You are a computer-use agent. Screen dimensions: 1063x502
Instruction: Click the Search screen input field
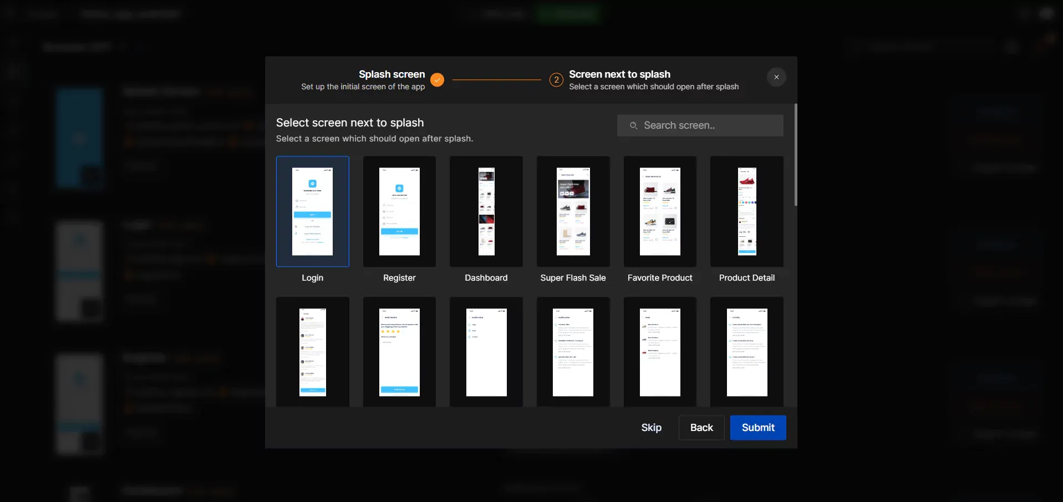[700, 125]
